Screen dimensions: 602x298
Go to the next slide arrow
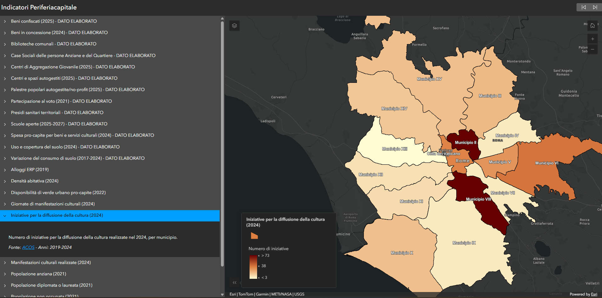click(595, 7)
